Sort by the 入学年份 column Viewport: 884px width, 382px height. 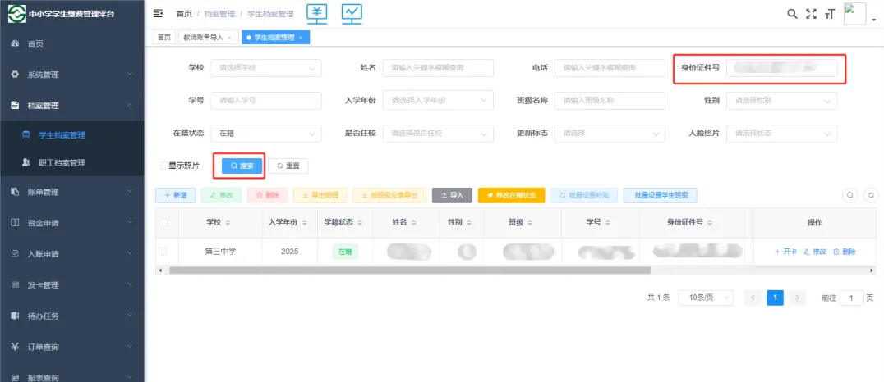click(305, 223)
